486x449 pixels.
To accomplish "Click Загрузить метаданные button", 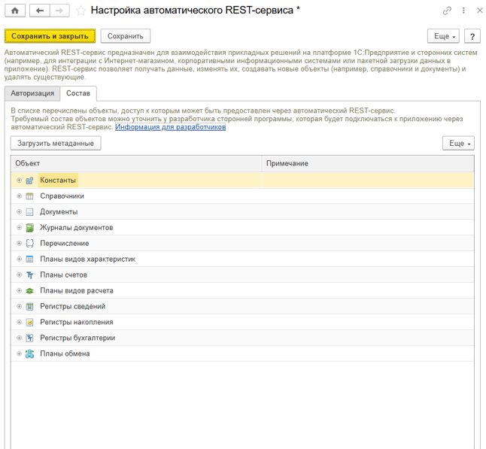I will 56,144.
